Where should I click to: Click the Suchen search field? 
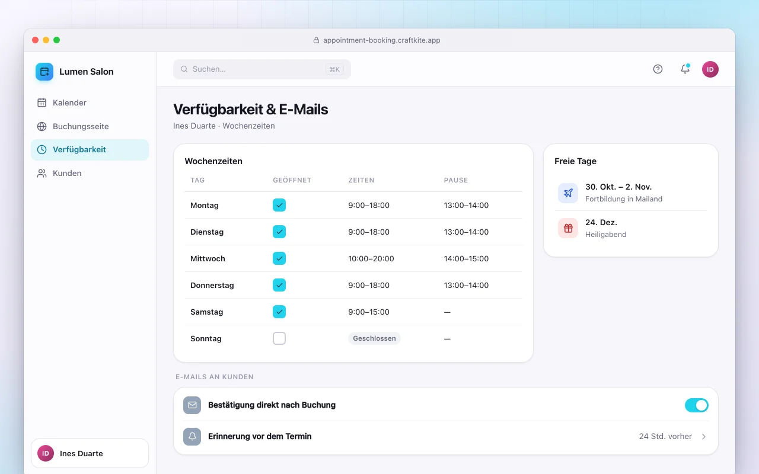coord(262,69)
